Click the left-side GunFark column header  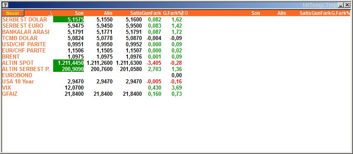(x=151, y=13)
